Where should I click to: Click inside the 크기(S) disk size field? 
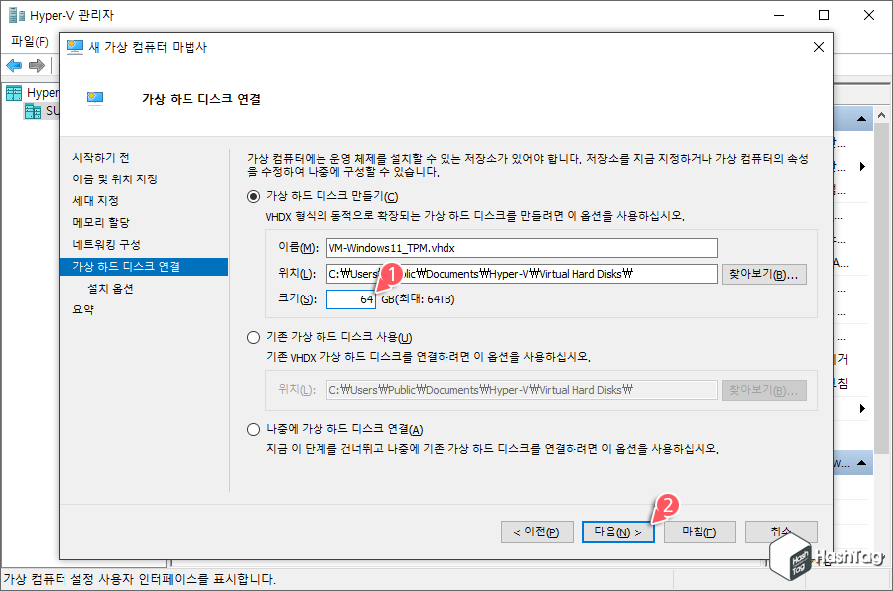(x=349, y=298)
